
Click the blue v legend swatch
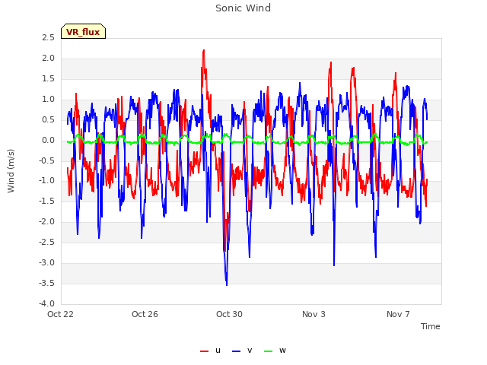click(236, 351)
